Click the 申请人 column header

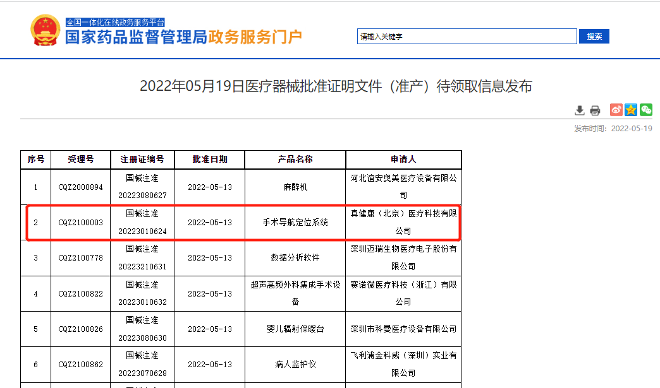403,160
